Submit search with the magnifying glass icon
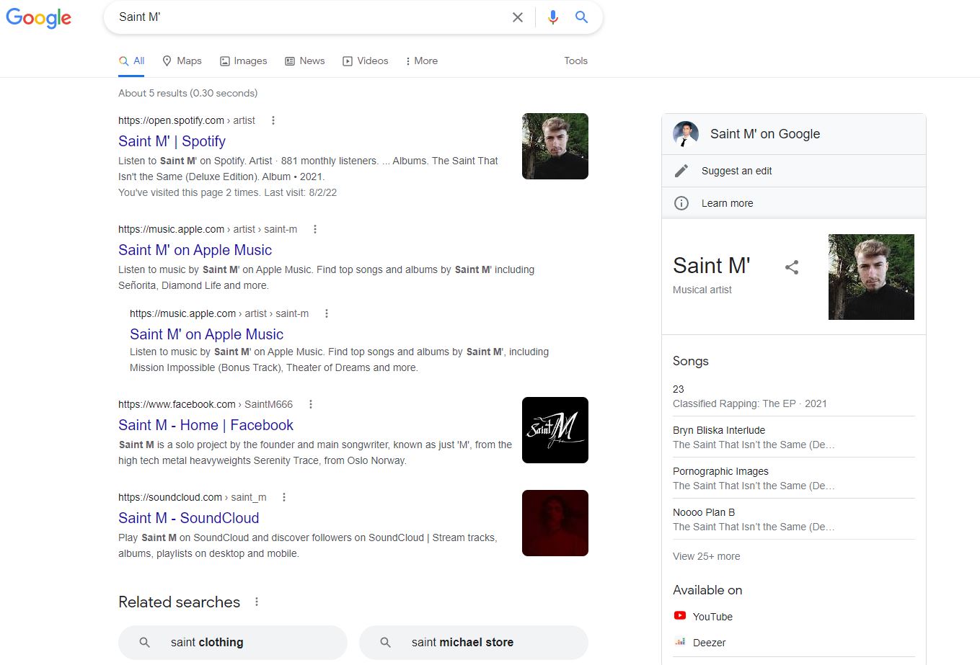980x665 pixels. tap(581, 17)
